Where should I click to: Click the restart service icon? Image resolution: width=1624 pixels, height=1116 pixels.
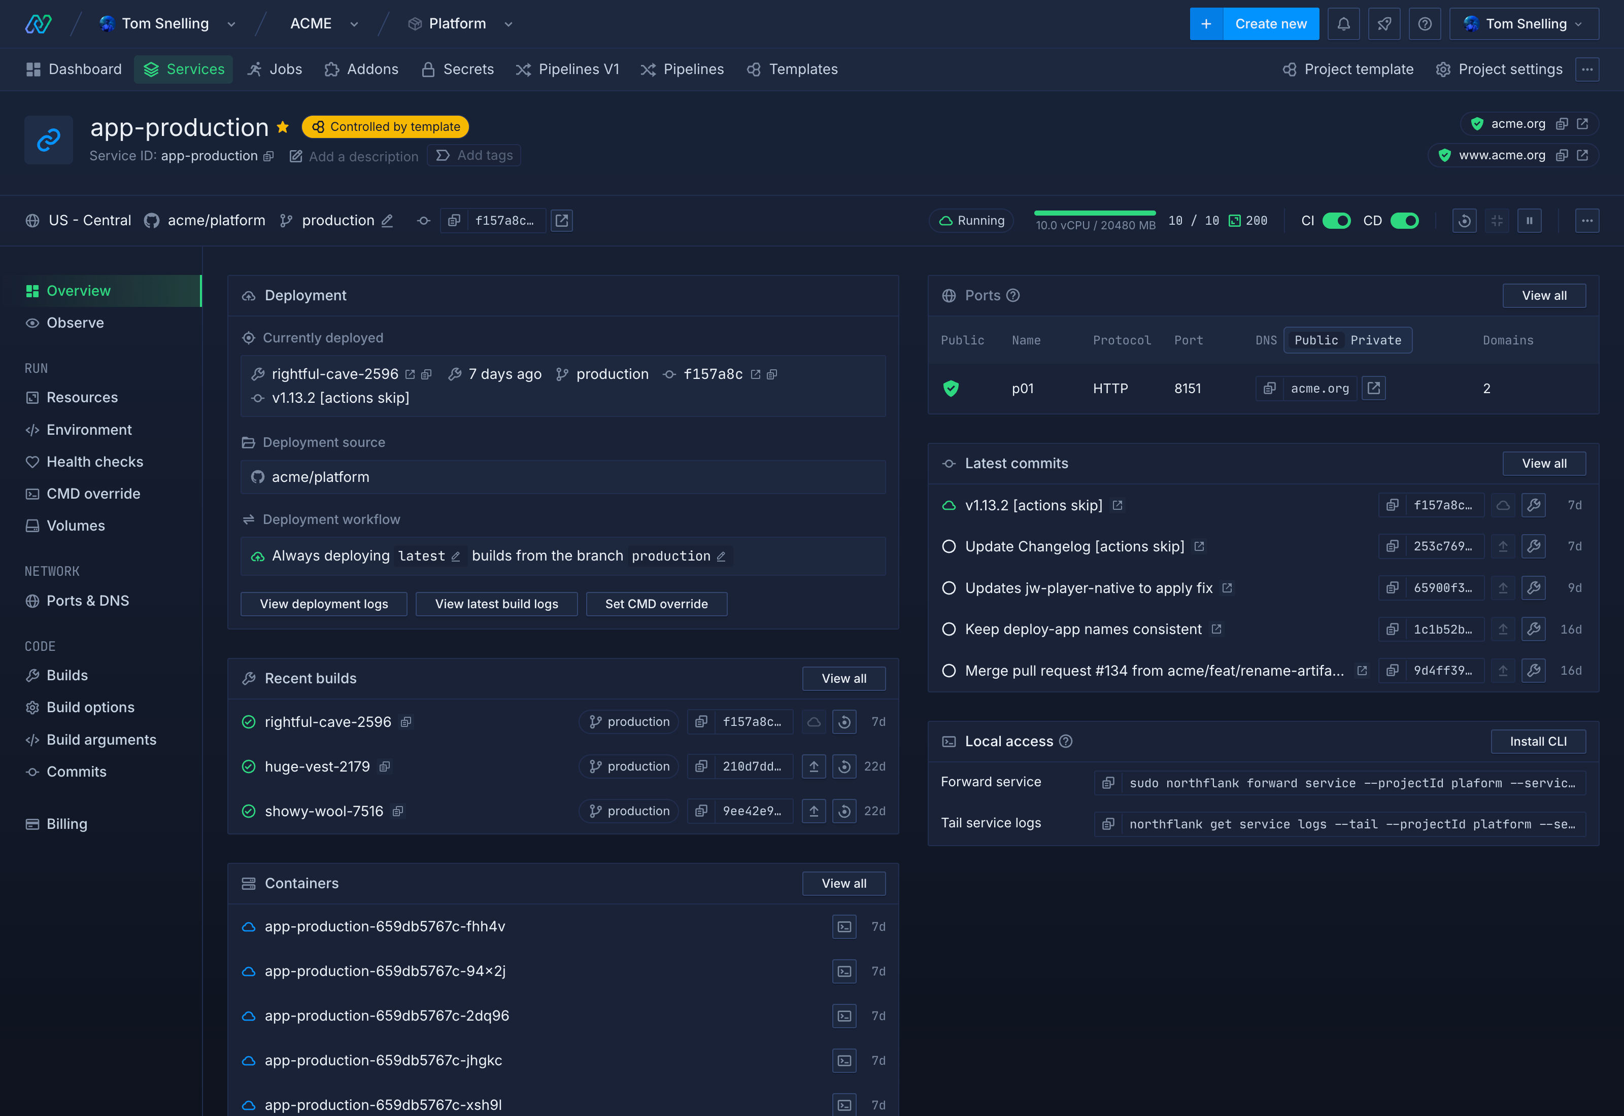coord(1464,221)
